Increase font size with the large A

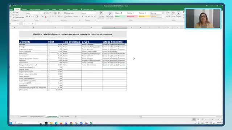coord(44,13)
